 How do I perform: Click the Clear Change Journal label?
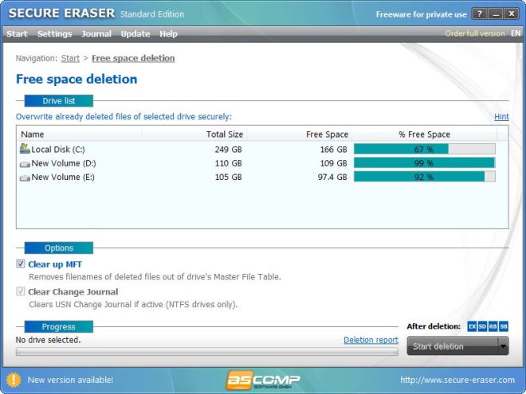click(73, 292)
